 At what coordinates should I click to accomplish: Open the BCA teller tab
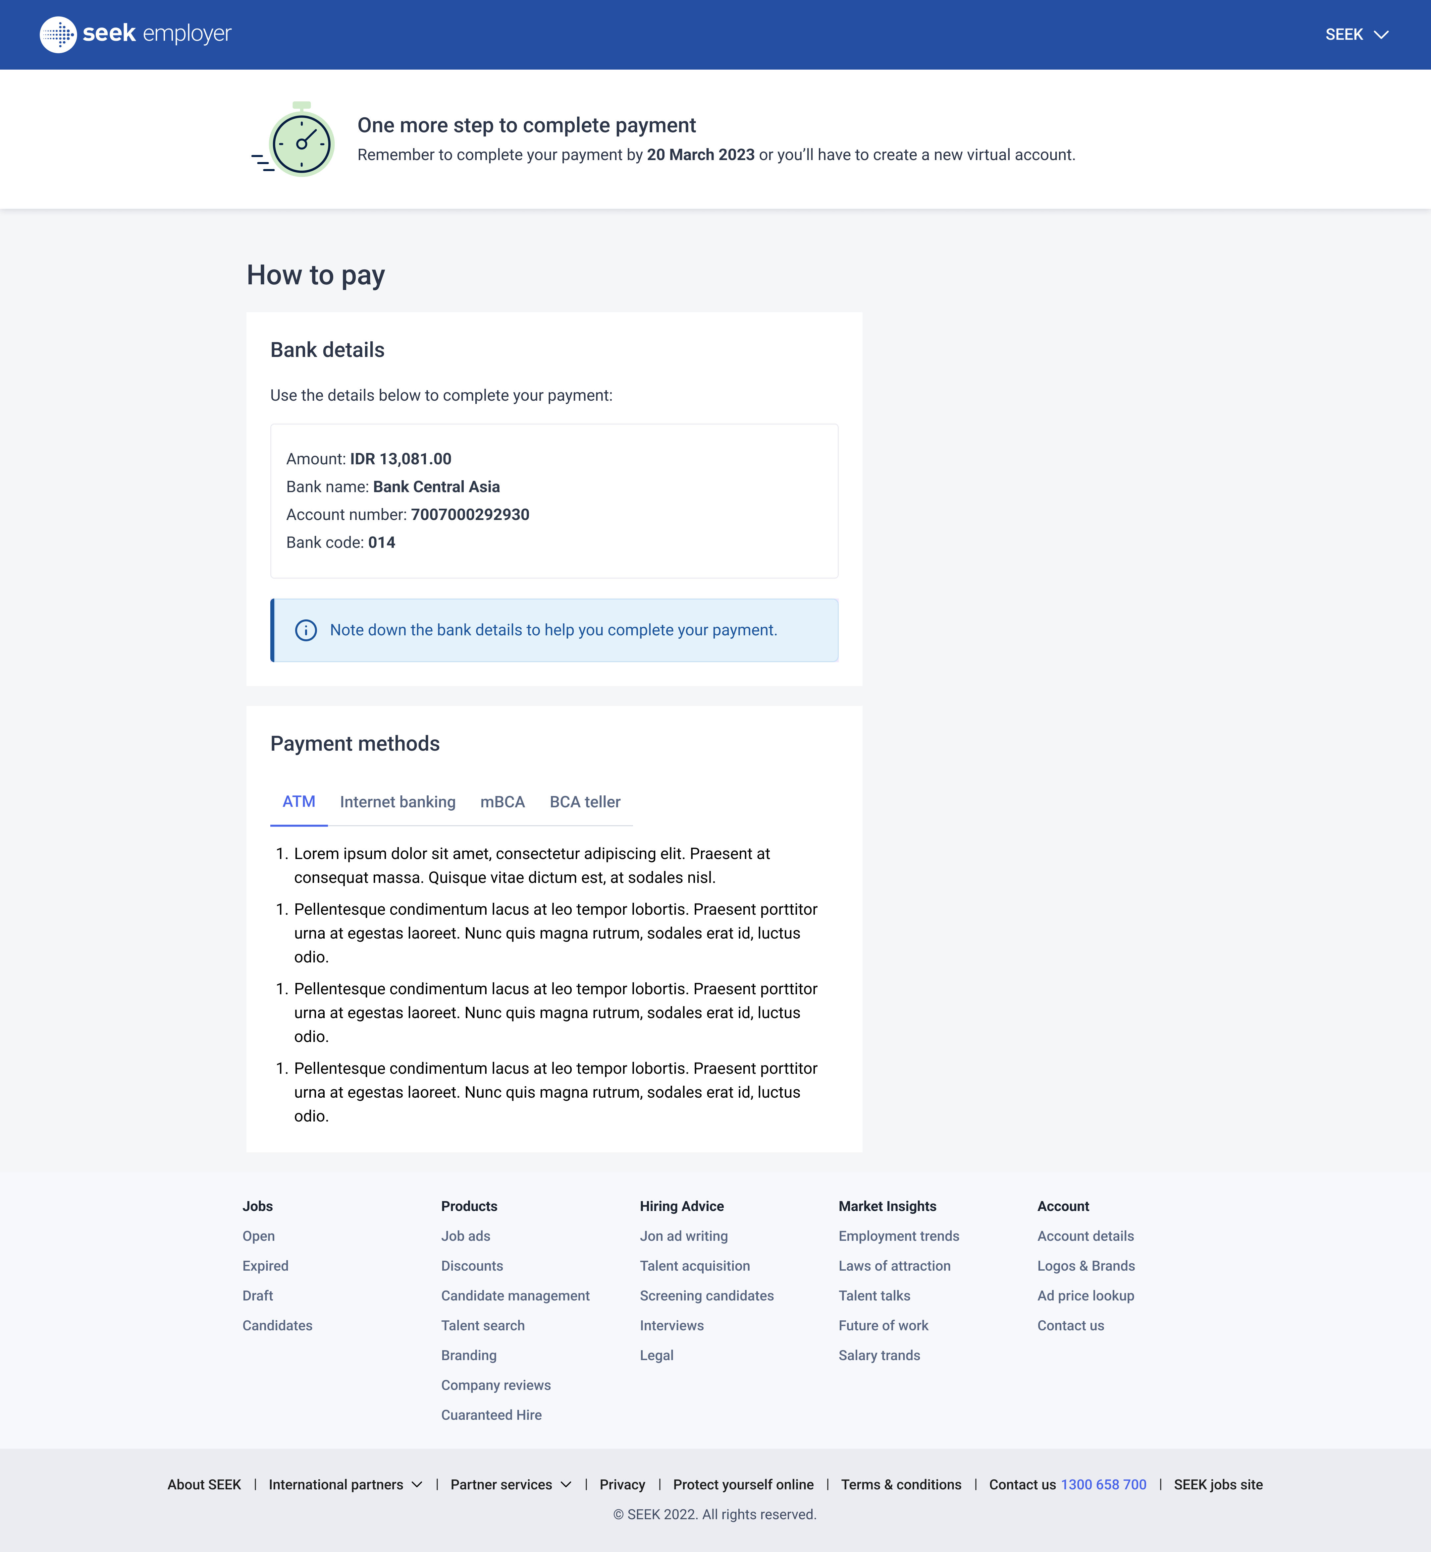[585, 802]
